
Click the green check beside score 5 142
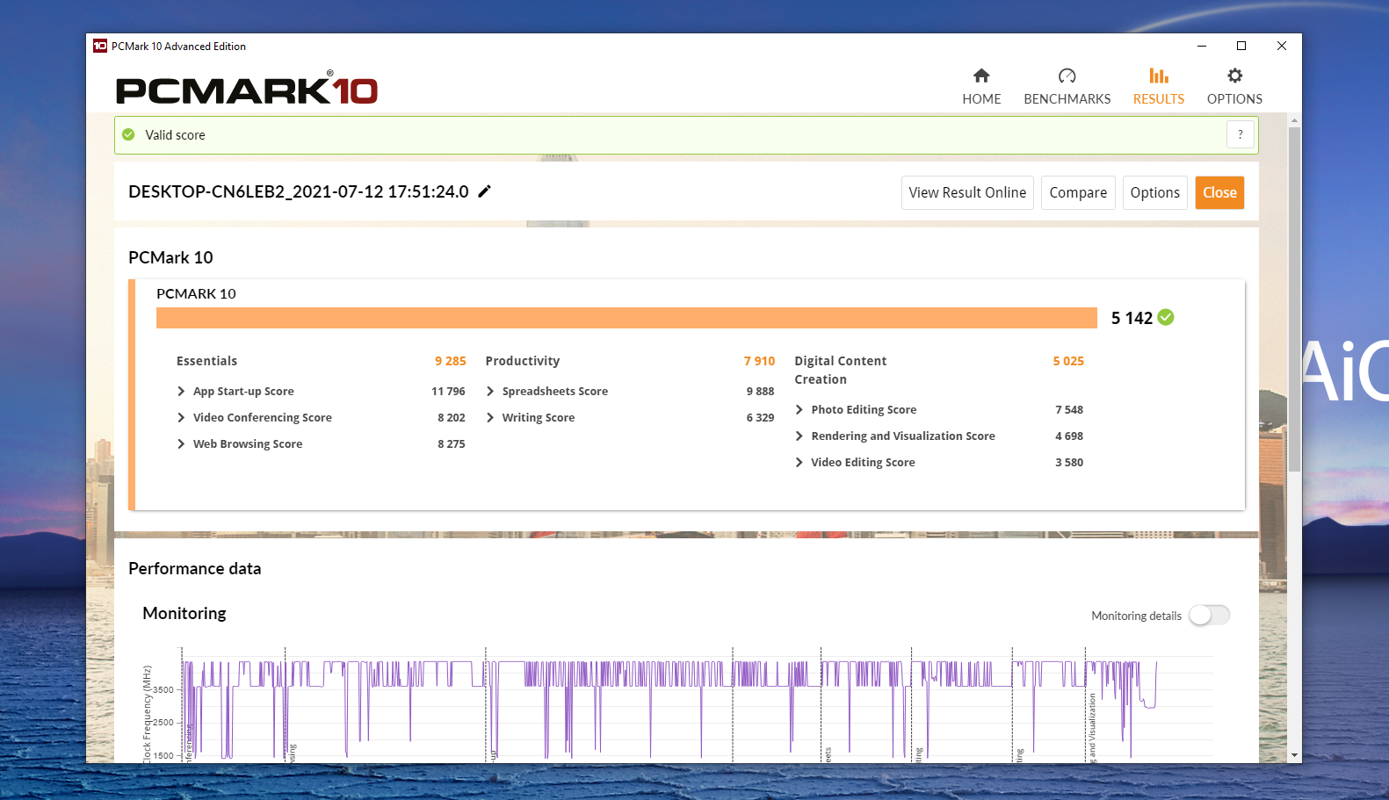click(x=1166, y=317)
